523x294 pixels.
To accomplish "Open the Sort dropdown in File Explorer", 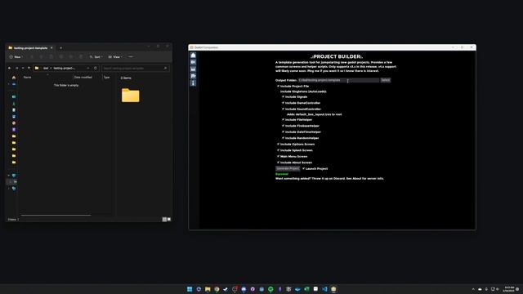I will click(x=96, y=57).
